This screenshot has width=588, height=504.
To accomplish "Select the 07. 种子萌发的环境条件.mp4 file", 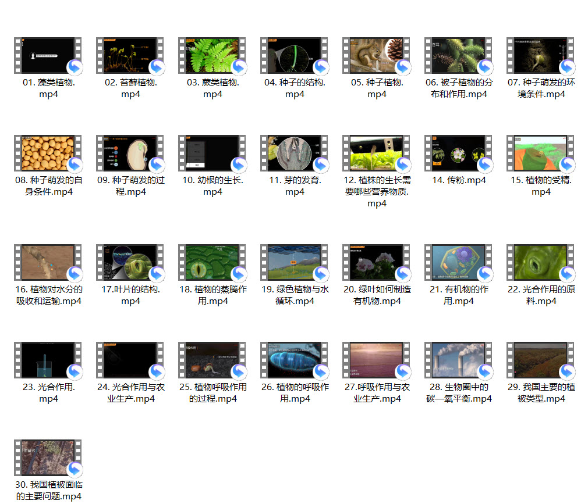I will pos(541,56).
